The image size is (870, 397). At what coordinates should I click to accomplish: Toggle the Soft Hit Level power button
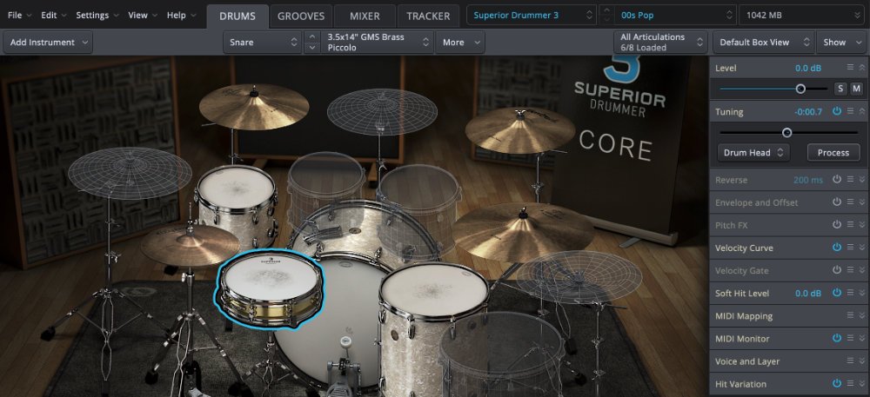837,293
